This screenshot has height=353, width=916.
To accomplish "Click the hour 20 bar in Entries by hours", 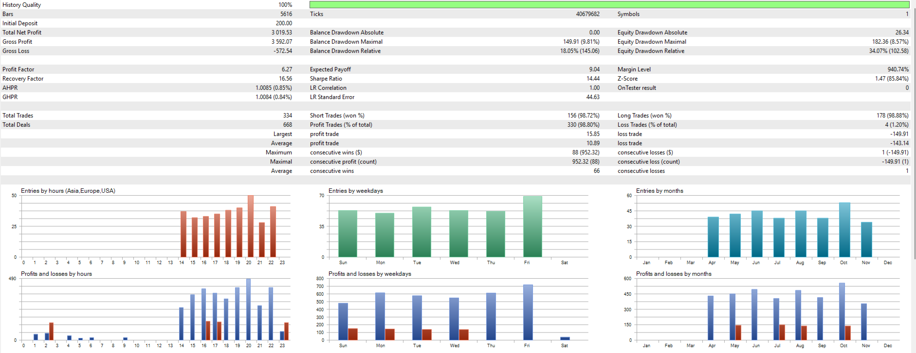I will pos(251,226).
